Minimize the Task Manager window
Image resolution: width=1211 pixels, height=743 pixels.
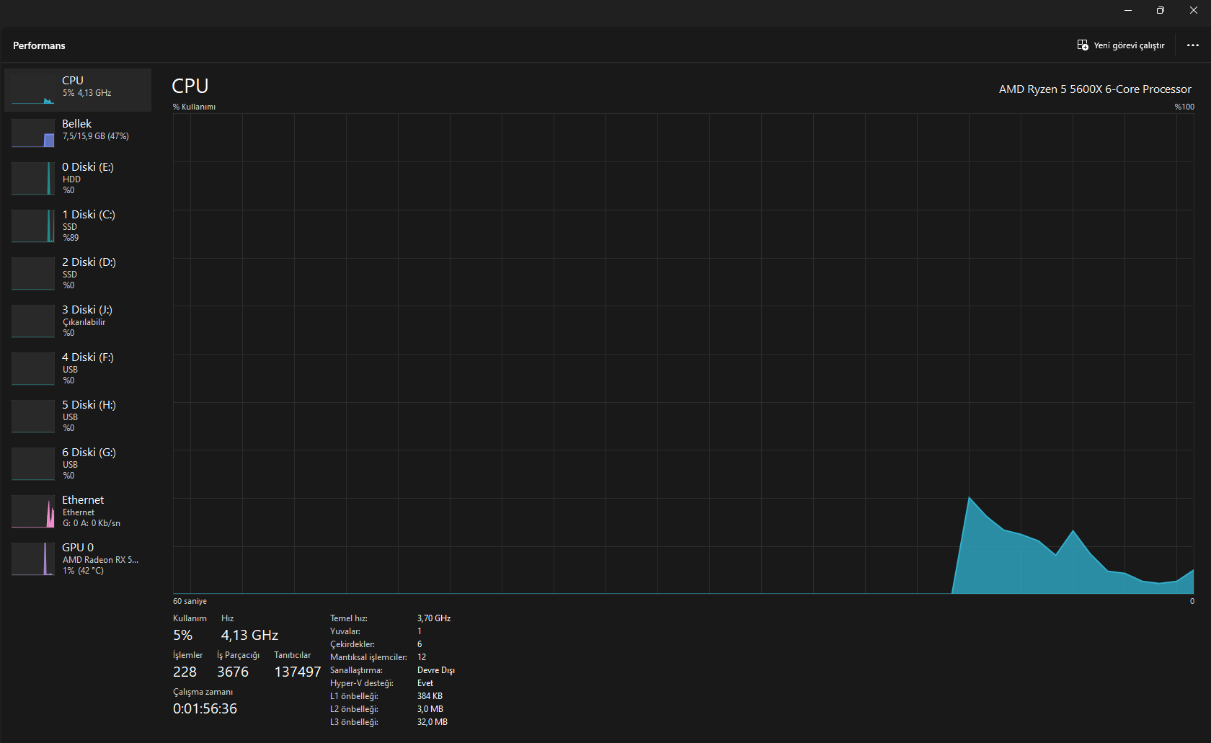1128,10
